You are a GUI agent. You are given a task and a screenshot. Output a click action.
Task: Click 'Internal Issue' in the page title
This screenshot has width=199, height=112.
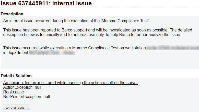tap(72, 3)
